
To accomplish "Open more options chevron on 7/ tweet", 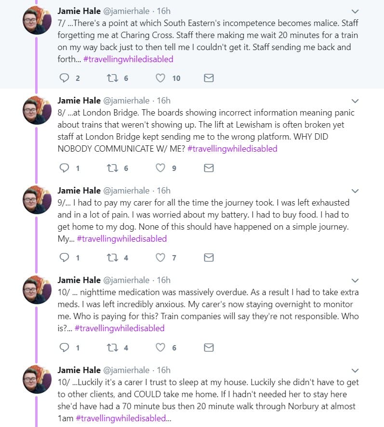I will pyautogui.click(x=355, y=12).
